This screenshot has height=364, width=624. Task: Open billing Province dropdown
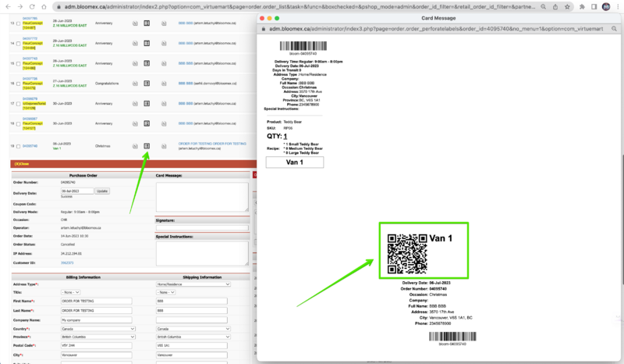[x=98, y=337]
